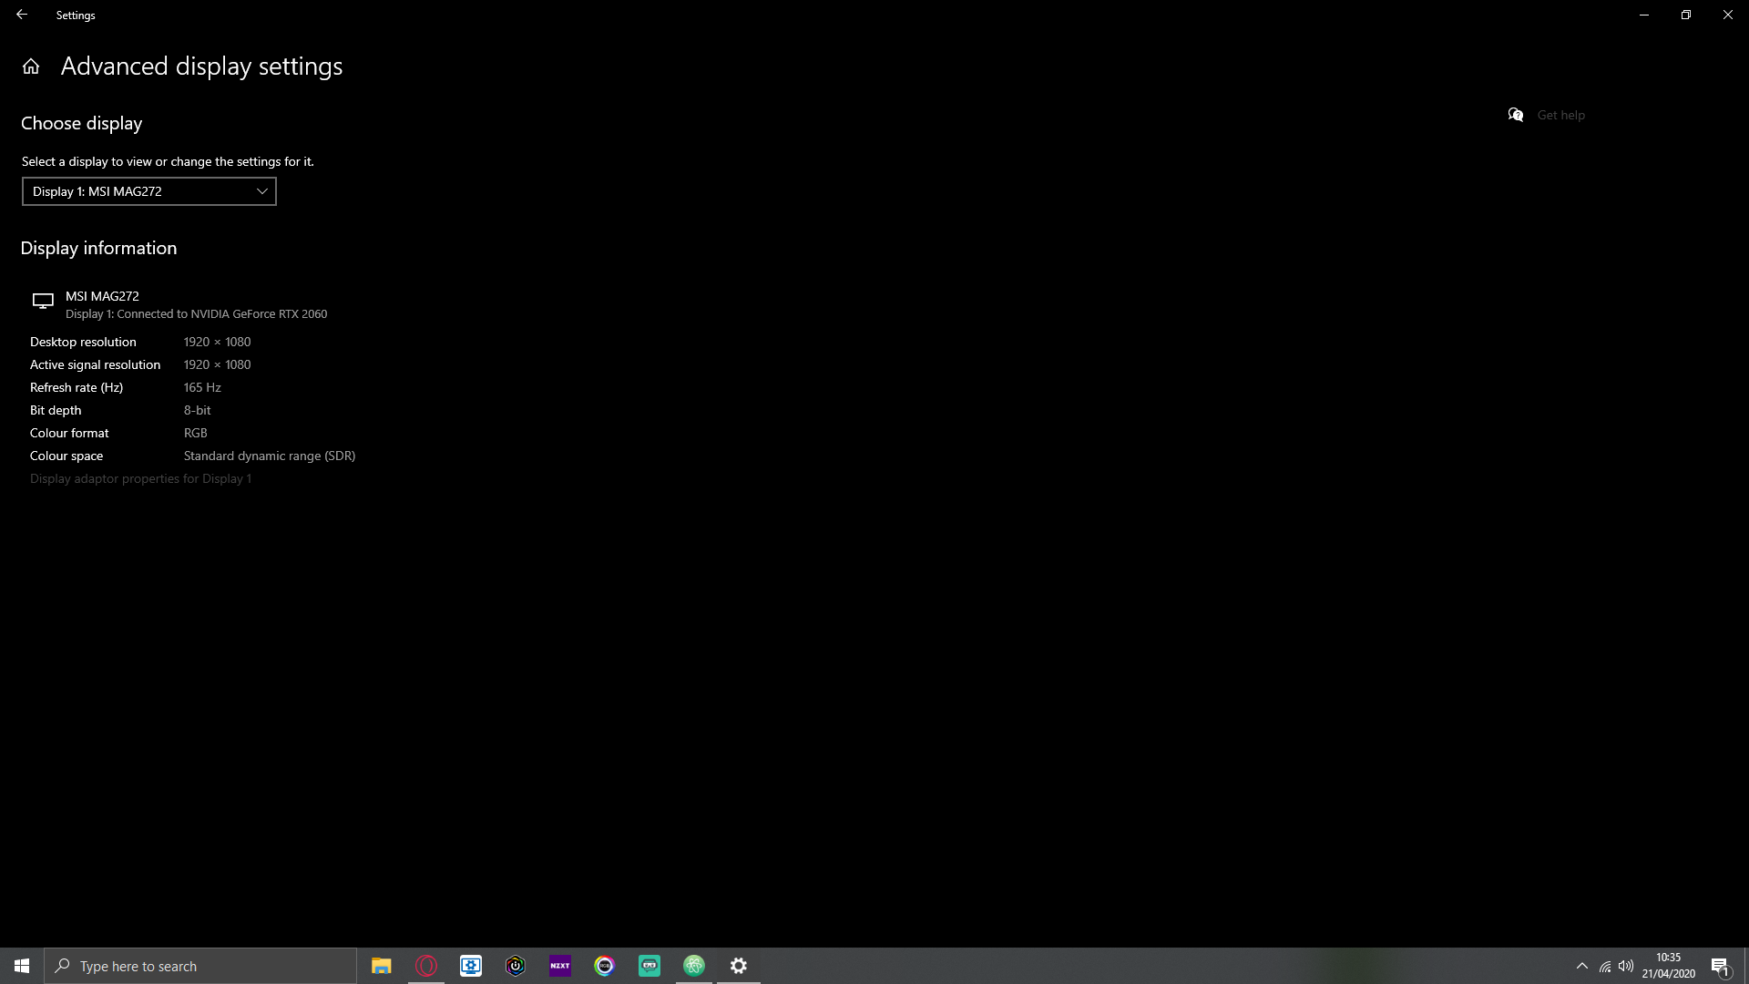Open the volume speaker control
The height and width of the screenshot is (984, 1749).
pyautogui.click(x=1626, y=966)
